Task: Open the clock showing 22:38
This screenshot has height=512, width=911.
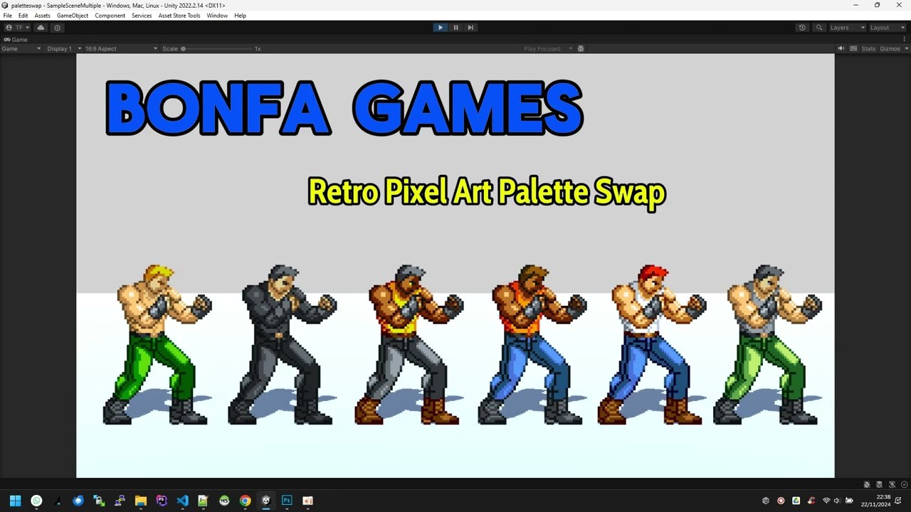Action: coord(875,501)
